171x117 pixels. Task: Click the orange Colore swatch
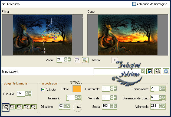(77, 89)
